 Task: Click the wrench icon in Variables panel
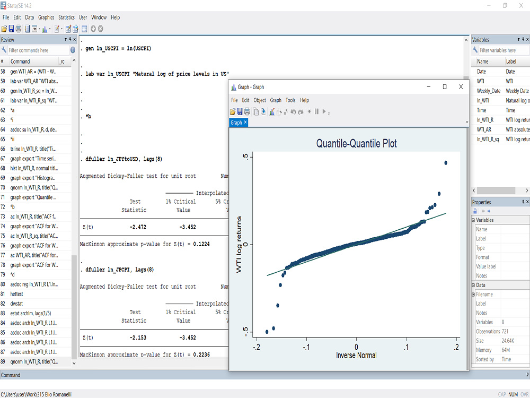(x=475, y=50)
